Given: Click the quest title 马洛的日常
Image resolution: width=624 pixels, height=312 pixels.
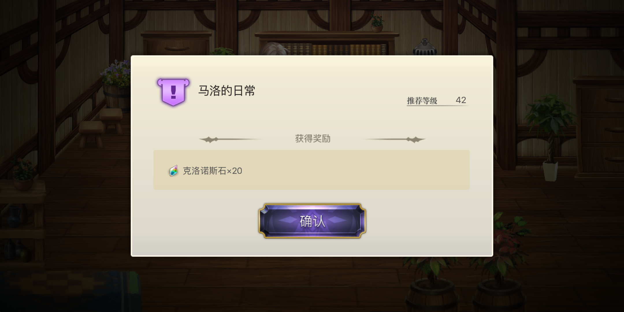Looking at the screenshot, I should pyautogui.click(x=226, y=91).
